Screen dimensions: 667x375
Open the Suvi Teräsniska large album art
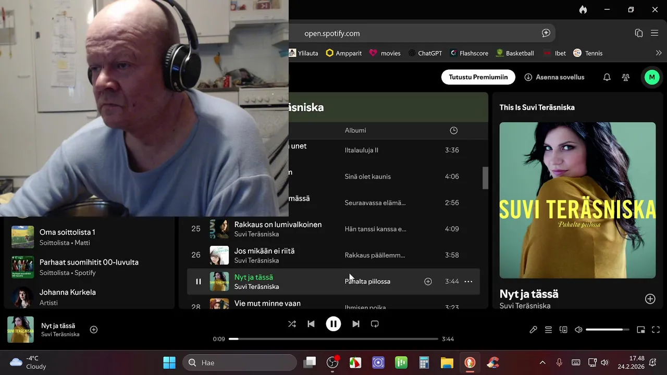click(x=577, y=201)
